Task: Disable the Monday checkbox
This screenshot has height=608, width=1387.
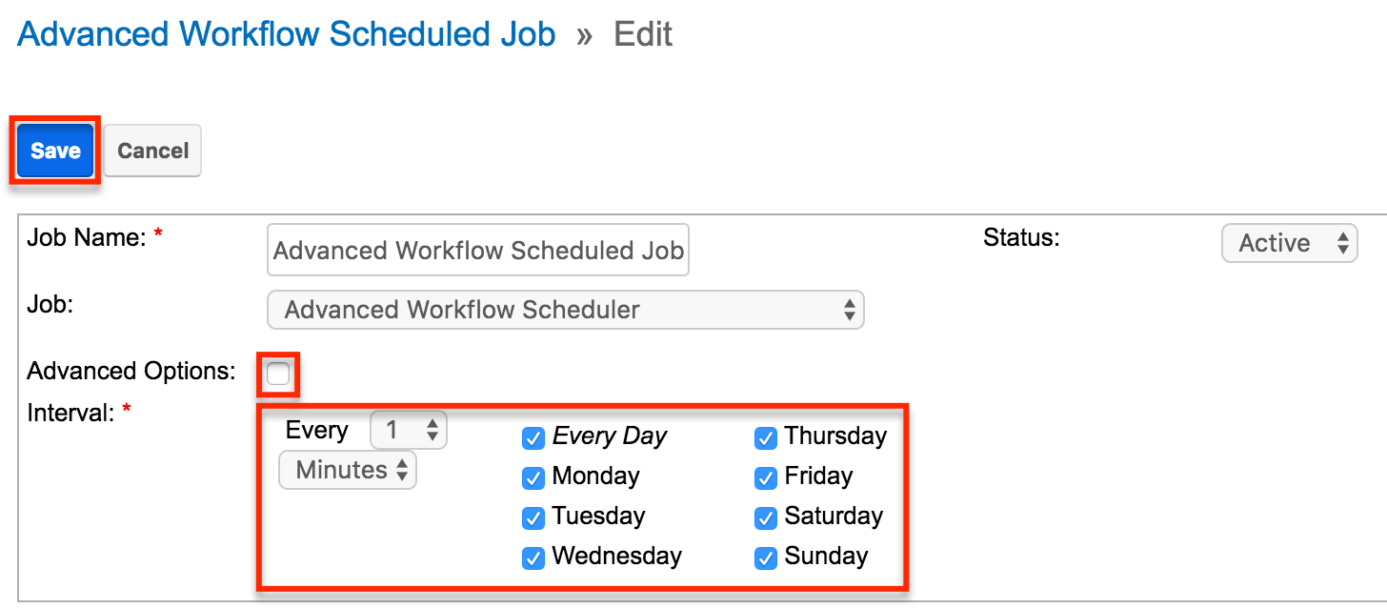Action: pyautogui.click(x=533, y=477)
